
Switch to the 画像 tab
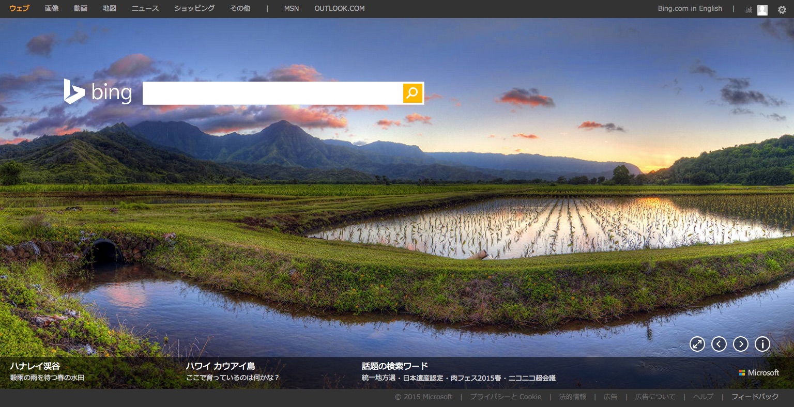52,8
